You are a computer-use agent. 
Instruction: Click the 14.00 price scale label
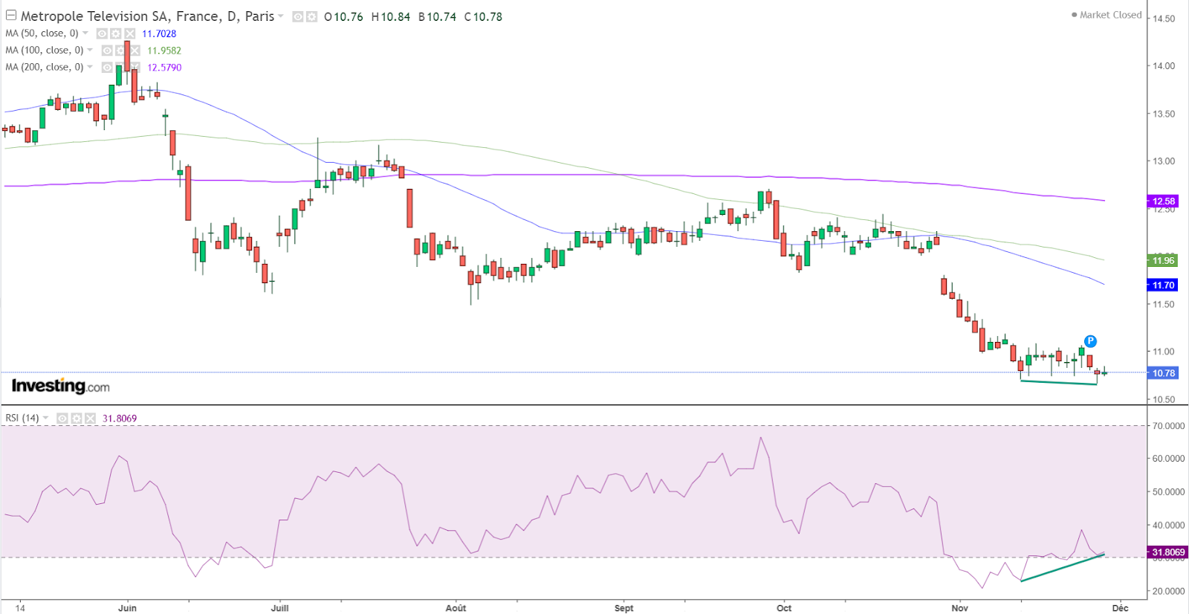click(1164, 66)
